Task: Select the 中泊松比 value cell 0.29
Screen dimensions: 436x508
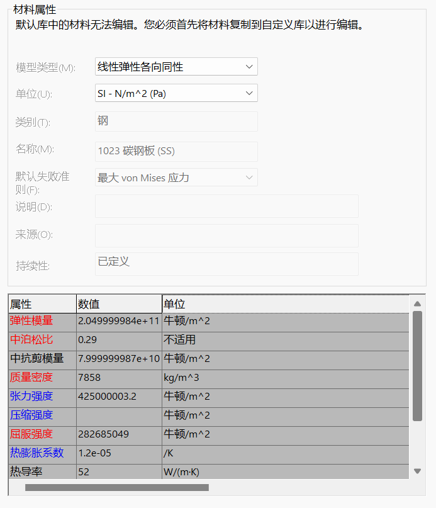Action: click(119, 340)
